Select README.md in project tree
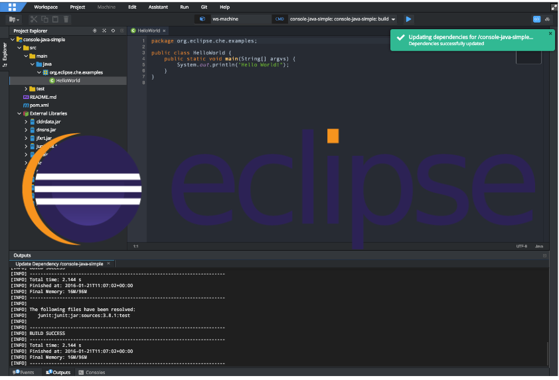The width and height of the screenshot is (559, 380). coord(42,97)
